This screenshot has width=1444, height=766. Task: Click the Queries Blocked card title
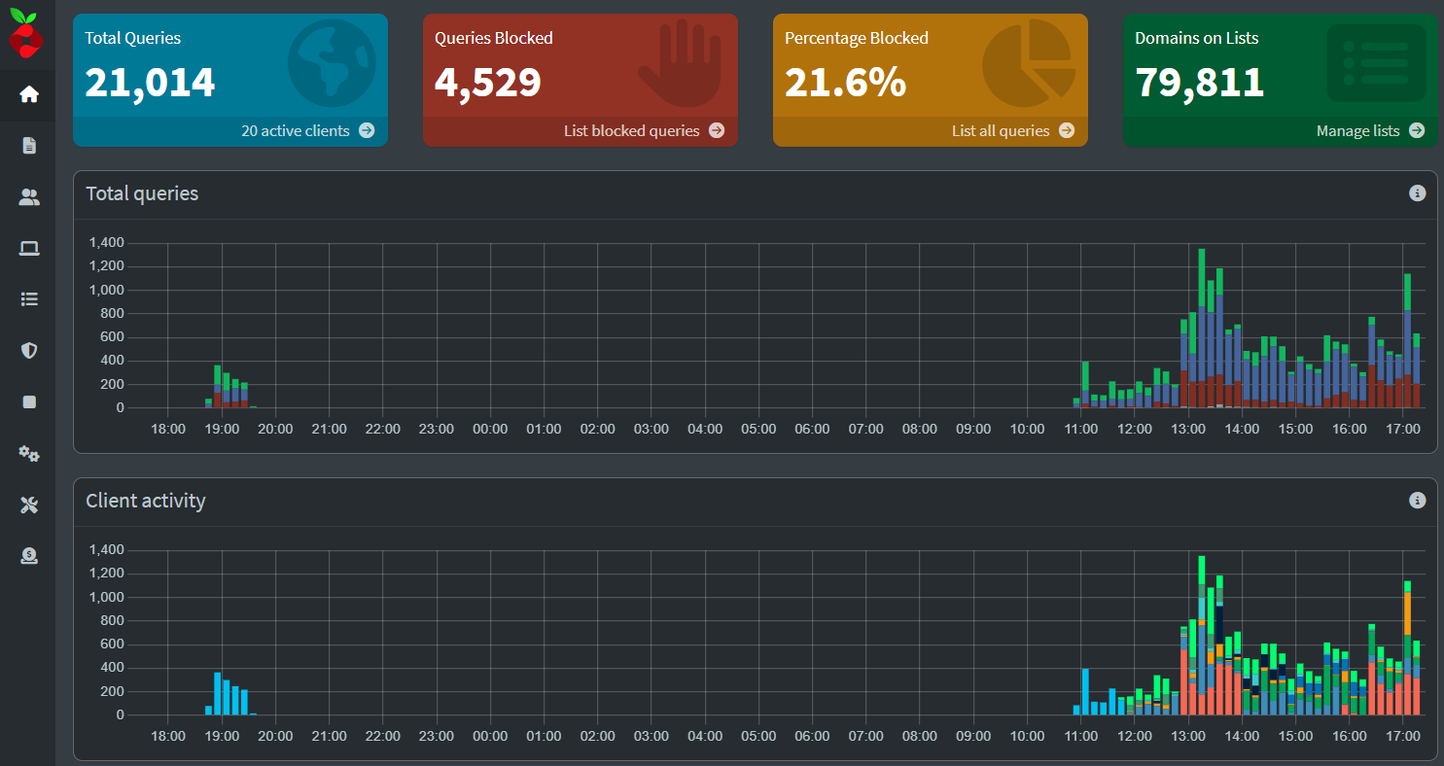pyautogui.click(x=494, y=38)
